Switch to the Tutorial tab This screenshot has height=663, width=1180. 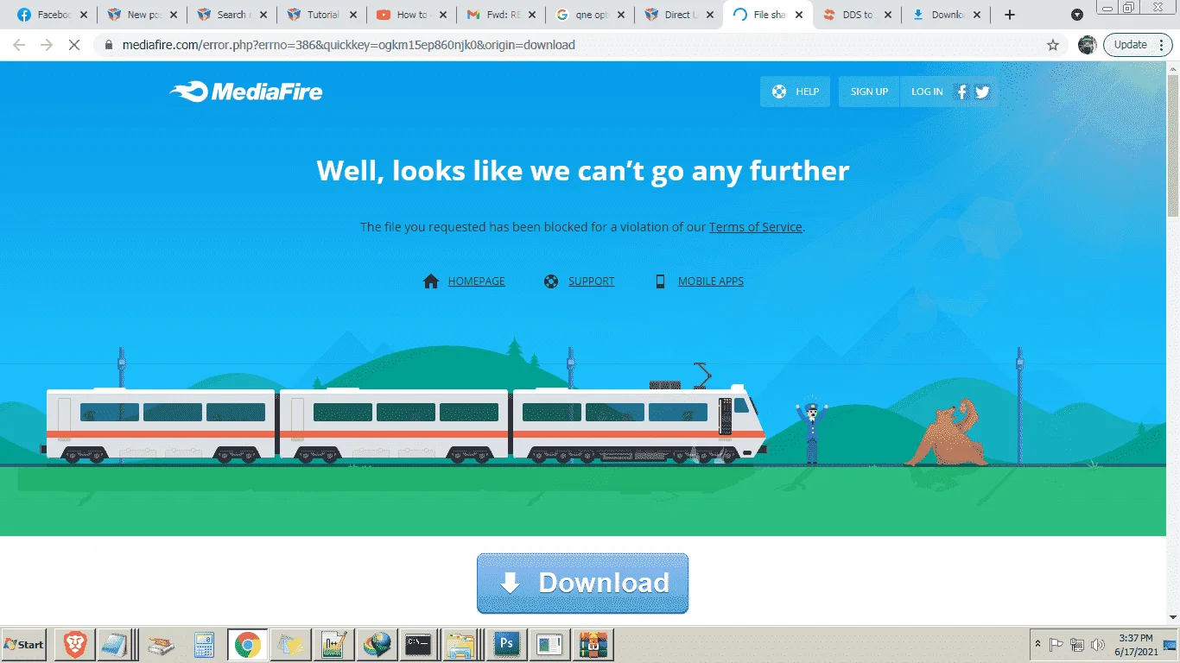(320, 15)
